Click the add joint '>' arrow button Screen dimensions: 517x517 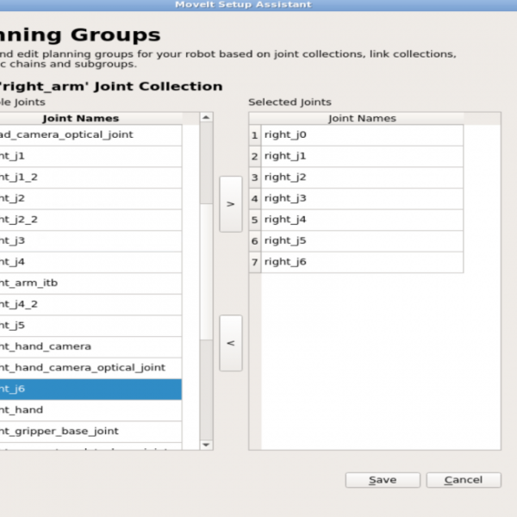(231, 204)
